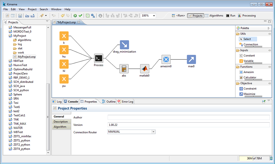This screenshot has height=164, width=275.
Task: Click the green Run play icon
Action: coord(75,15)
